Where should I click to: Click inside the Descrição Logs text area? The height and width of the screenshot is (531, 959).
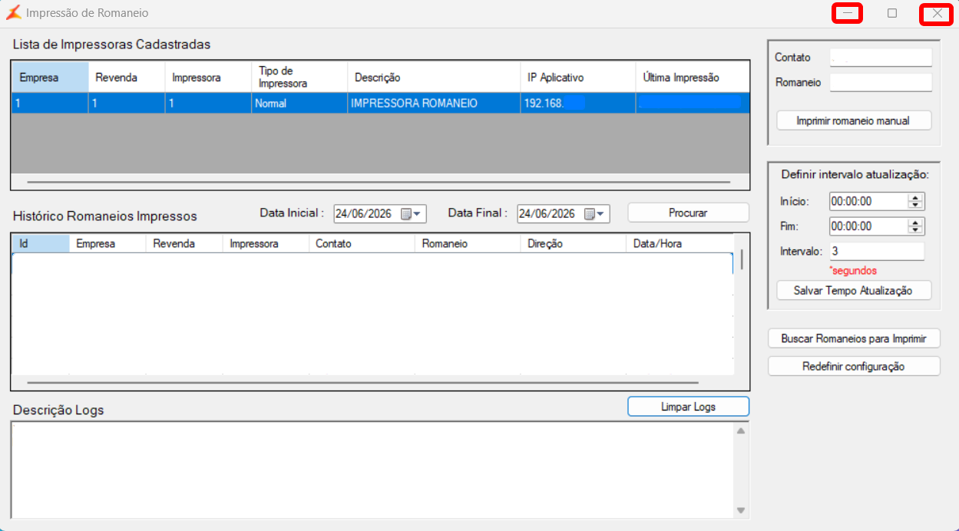pos(372,470)
